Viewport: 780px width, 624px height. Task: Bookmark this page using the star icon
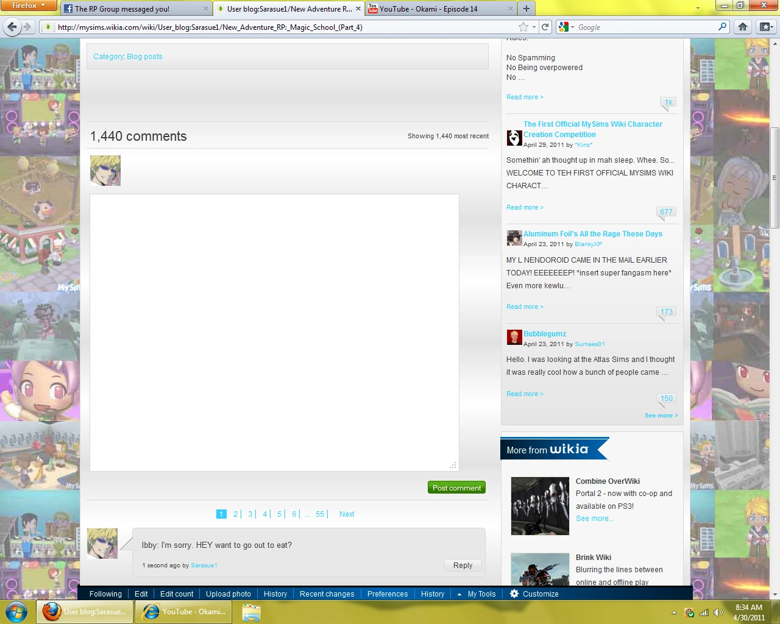click(x=521, y=27)
